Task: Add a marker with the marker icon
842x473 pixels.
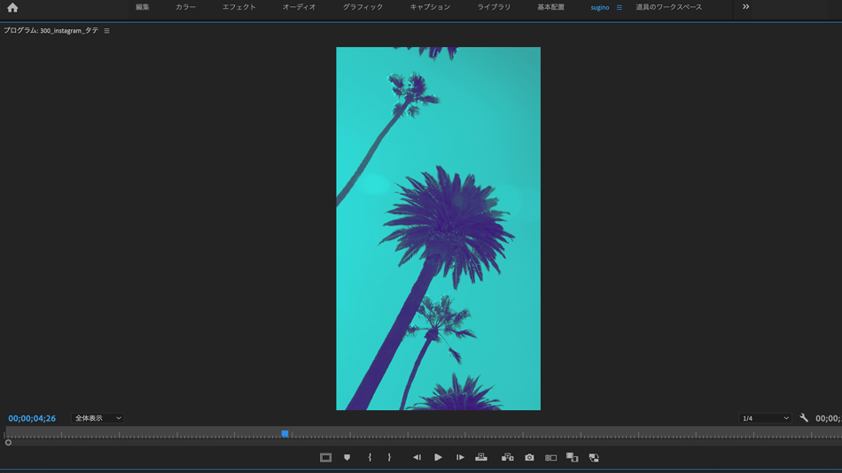Action: 347,458
